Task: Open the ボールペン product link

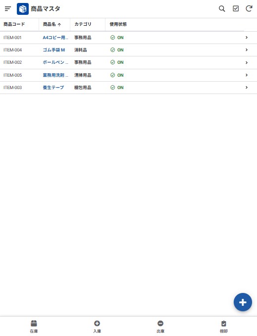Action: pos(55,62)
